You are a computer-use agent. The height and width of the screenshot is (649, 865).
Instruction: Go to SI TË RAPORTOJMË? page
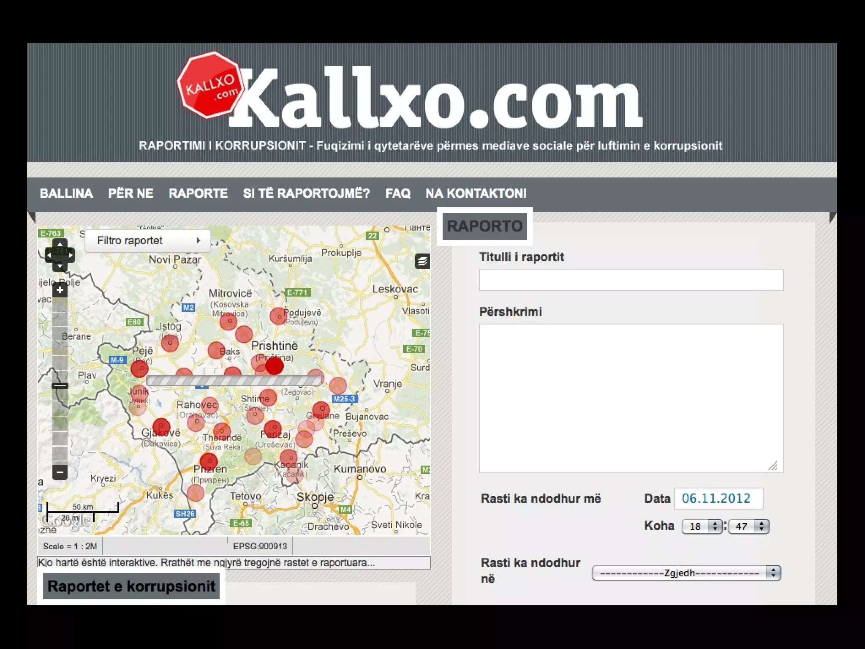306,194
